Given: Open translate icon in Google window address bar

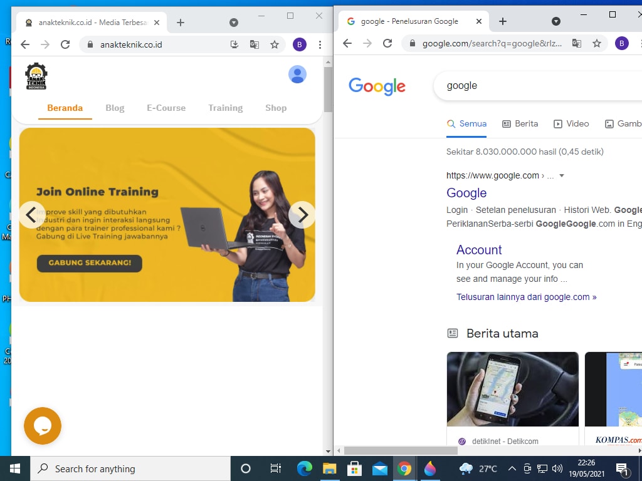Looking at the screenshot, I should (577, 43).
